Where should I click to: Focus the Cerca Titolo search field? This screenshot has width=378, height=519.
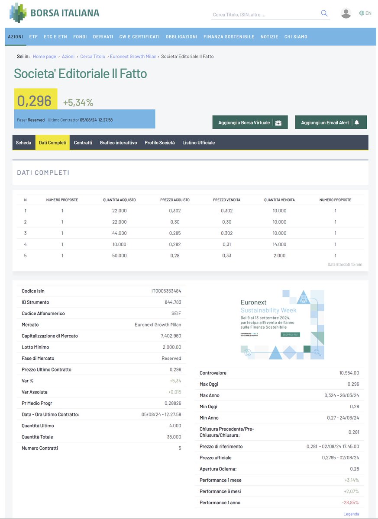click(x=265, y=15)
